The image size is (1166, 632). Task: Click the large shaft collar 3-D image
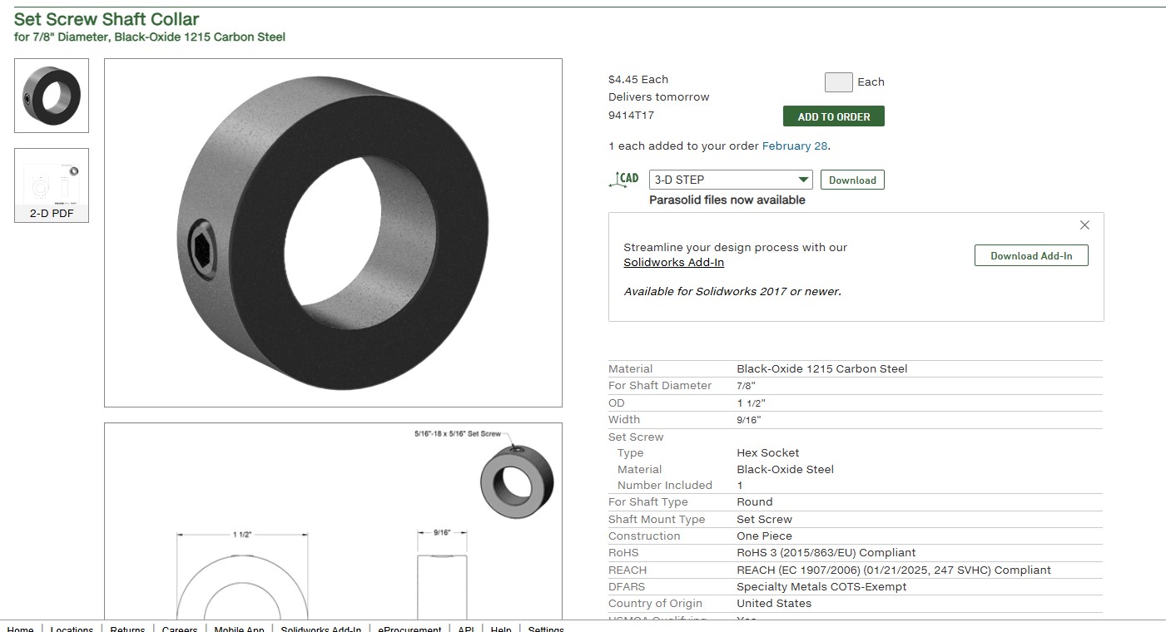[333, 233]
